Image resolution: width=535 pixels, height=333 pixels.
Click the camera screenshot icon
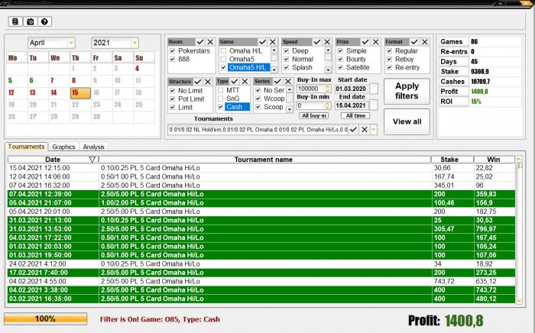(x=31, y=22)
